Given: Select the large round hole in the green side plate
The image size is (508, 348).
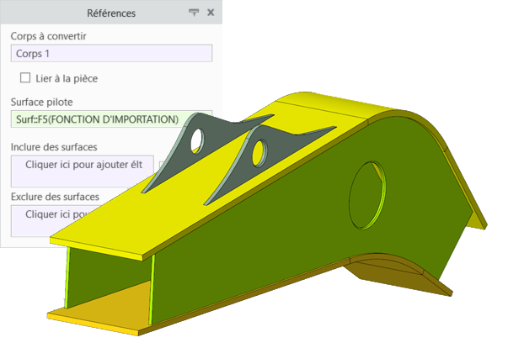Looking at the screenshot, I should coord(367,196).
